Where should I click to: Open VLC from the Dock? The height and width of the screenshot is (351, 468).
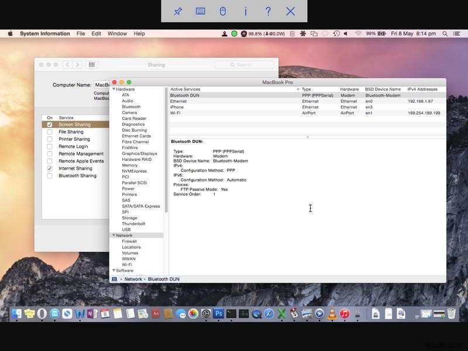[x=331, y=314]
